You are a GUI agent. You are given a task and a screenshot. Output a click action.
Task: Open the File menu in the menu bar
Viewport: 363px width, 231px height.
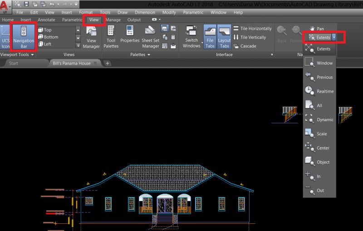point(20,13)
